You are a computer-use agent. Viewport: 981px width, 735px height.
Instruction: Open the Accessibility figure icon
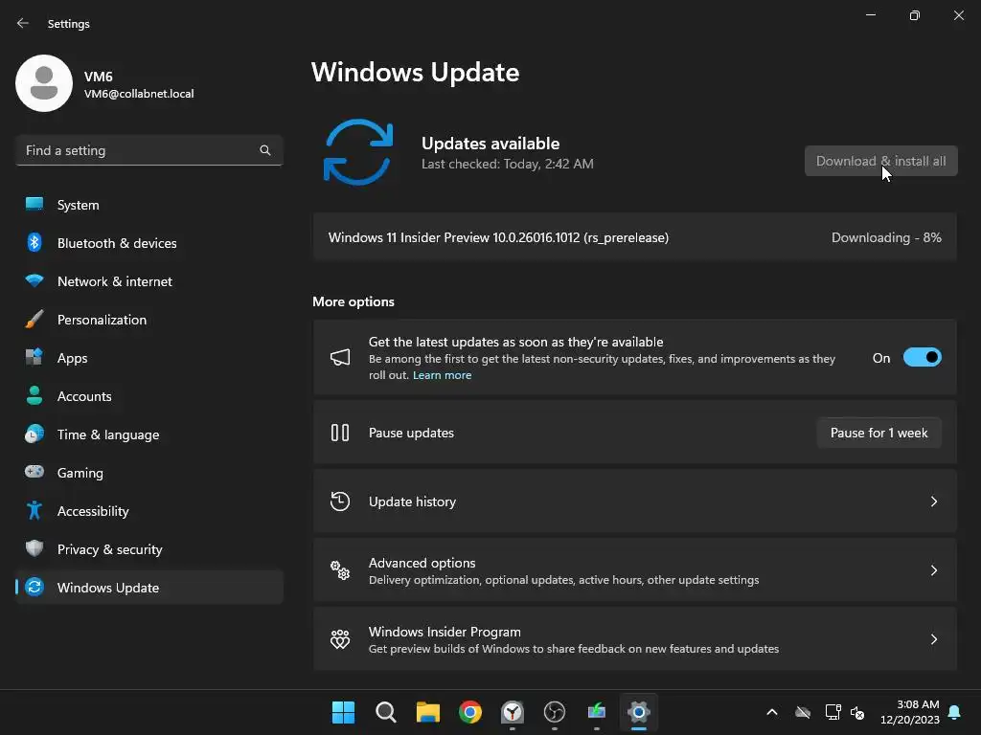[34, 511]
